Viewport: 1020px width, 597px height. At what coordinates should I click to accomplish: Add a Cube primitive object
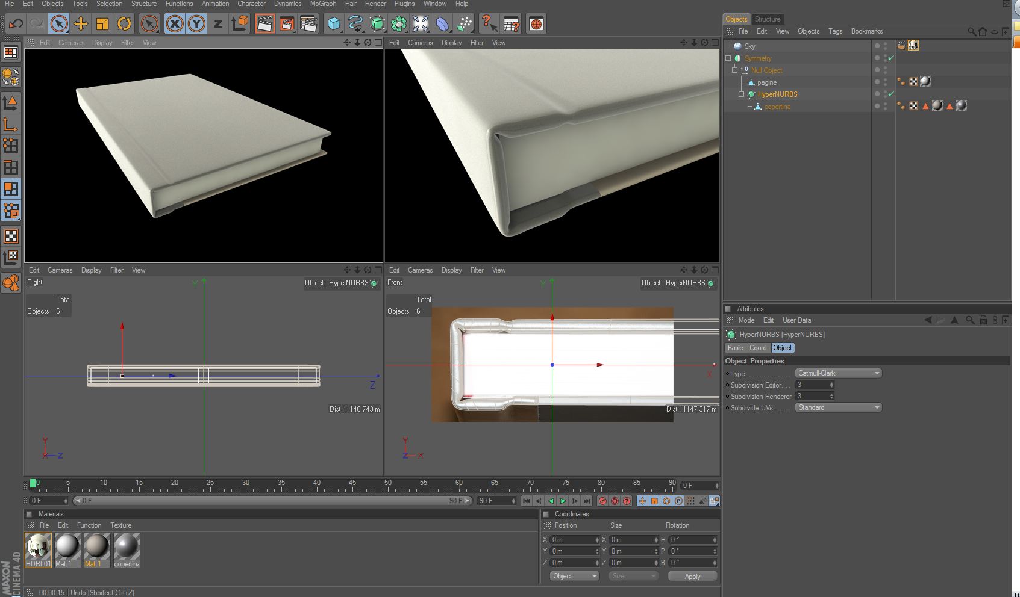tap(334, 24)
